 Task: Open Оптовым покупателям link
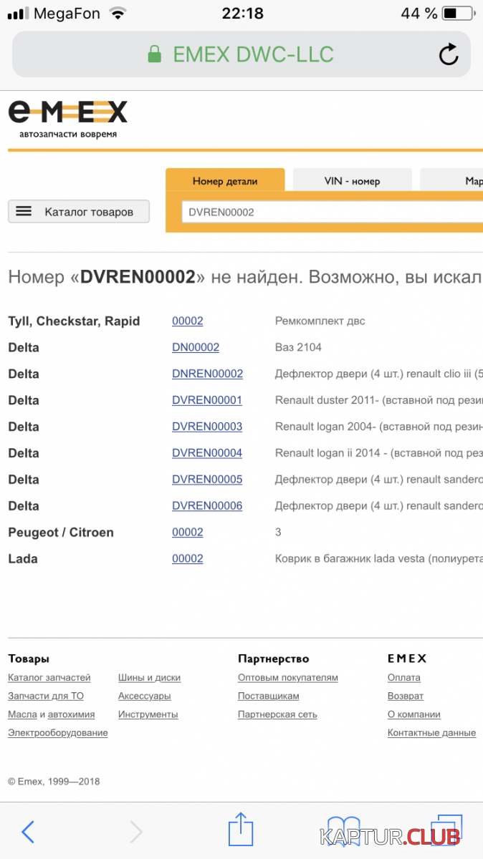(288, 677)
